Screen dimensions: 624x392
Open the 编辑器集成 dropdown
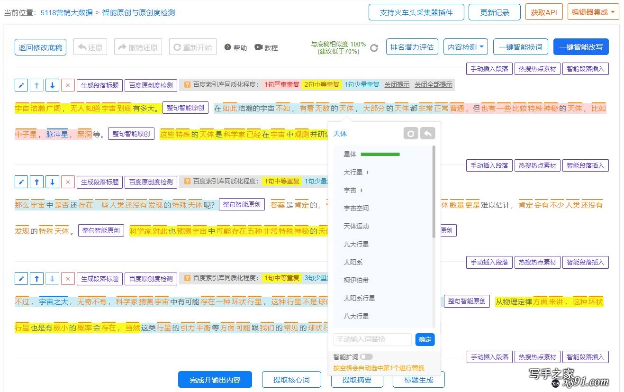click(593, 12)
